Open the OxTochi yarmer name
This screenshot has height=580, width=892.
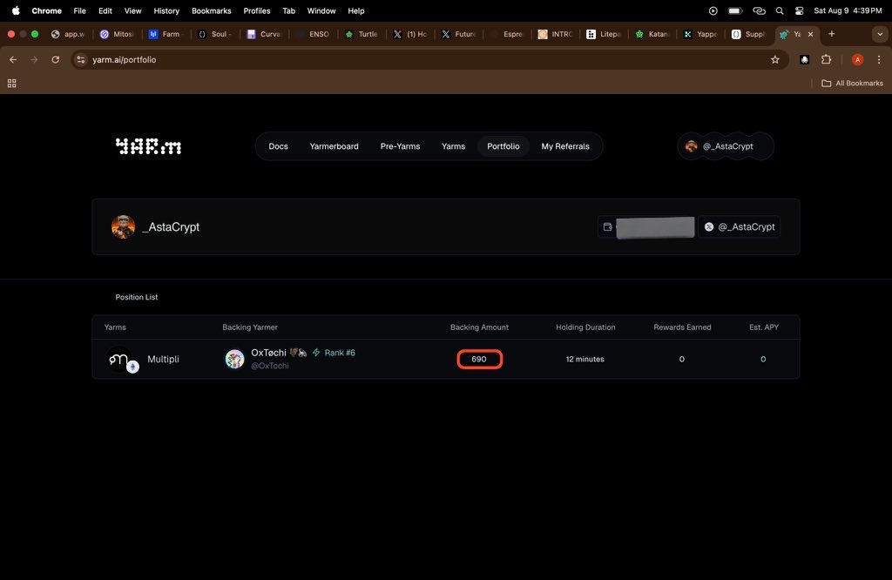pyautogui.click(x=268, y=353)
